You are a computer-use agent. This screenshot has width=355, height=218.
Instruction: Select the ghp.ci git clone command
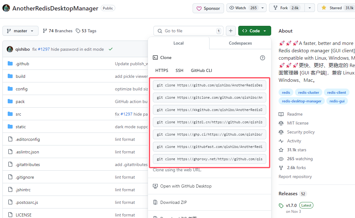point(210,134)
